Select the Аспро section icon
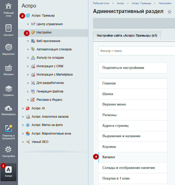 (x=9, y=170)
